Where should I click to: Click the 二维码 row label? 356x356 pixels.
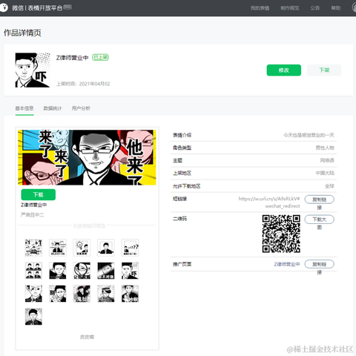[179, 219]
